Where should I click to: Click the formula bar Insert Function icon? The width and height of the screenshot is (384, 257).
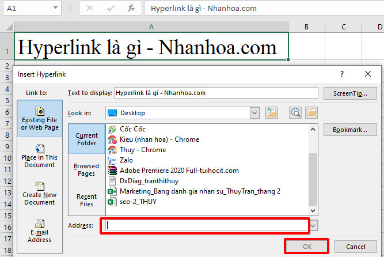[131, 8]
